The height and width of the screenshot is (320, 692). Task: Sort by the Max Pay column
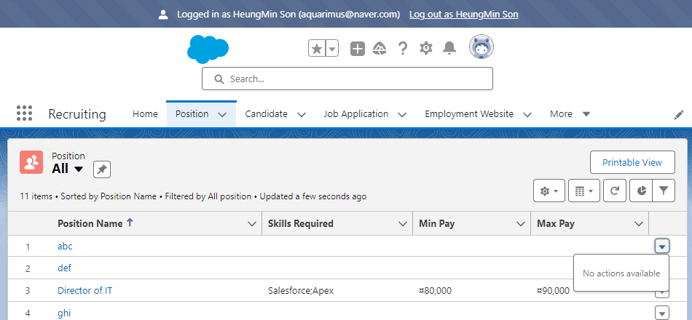(x=556, y=223)
